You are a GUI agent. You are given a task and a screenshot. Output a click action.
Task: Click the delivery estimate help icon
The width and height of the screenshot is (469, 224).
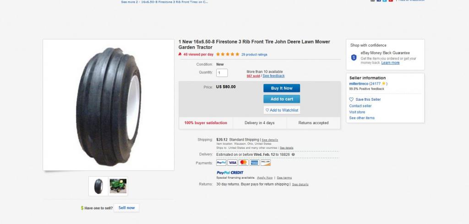[x=293, y=155]
